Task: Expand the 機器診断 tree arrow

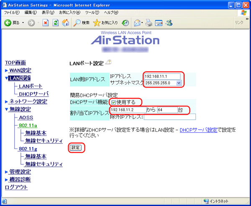Action: click(x=6, y=180)
